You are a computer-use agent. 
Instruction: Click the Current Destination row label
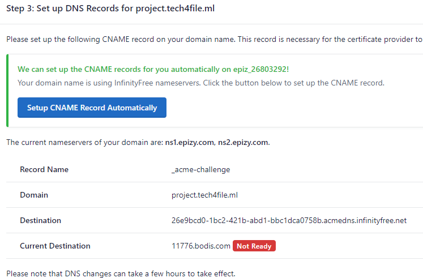(x=55, y=246)
